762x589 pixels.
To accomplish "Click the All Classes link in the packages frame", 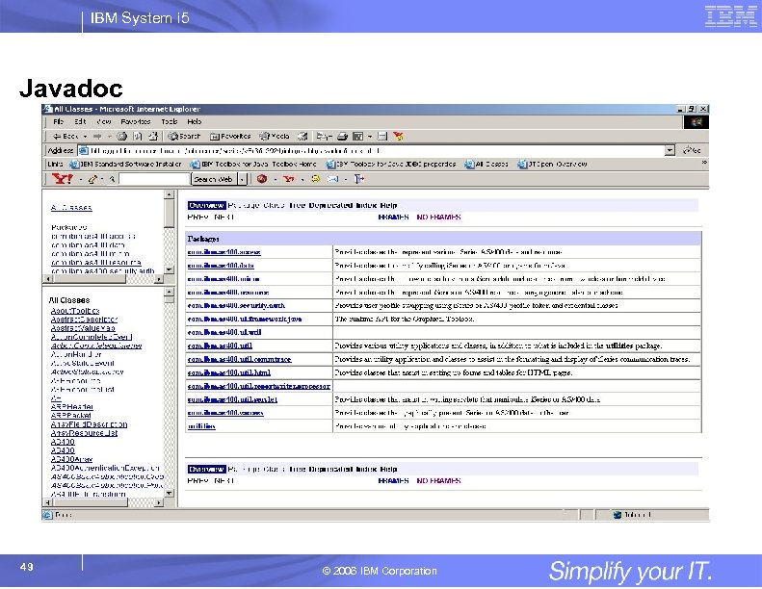I will point(71,208).
